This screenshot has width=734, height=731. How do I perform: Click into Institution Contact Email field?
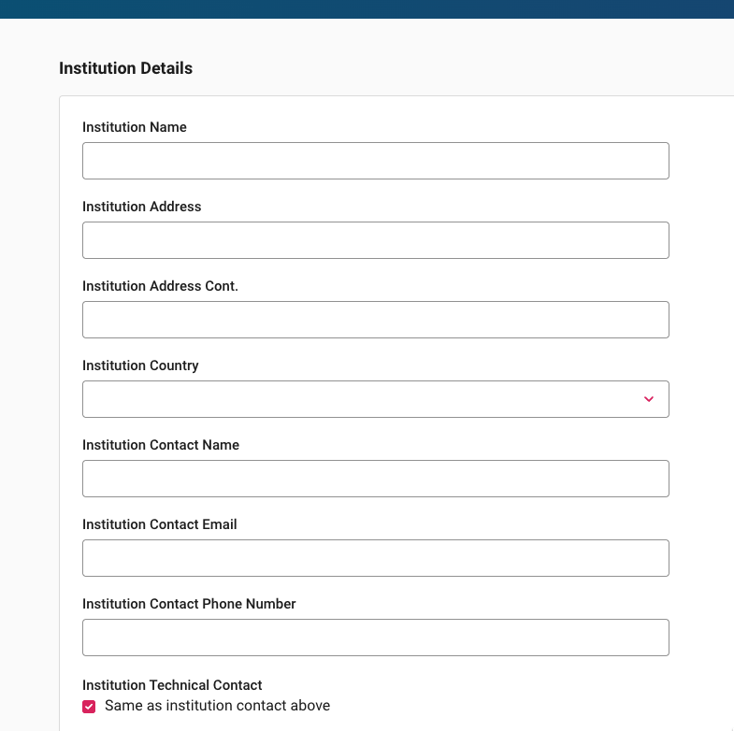point(375,558)
